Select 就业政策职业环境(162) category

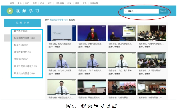pyautogui.click(x=25, y=66)
